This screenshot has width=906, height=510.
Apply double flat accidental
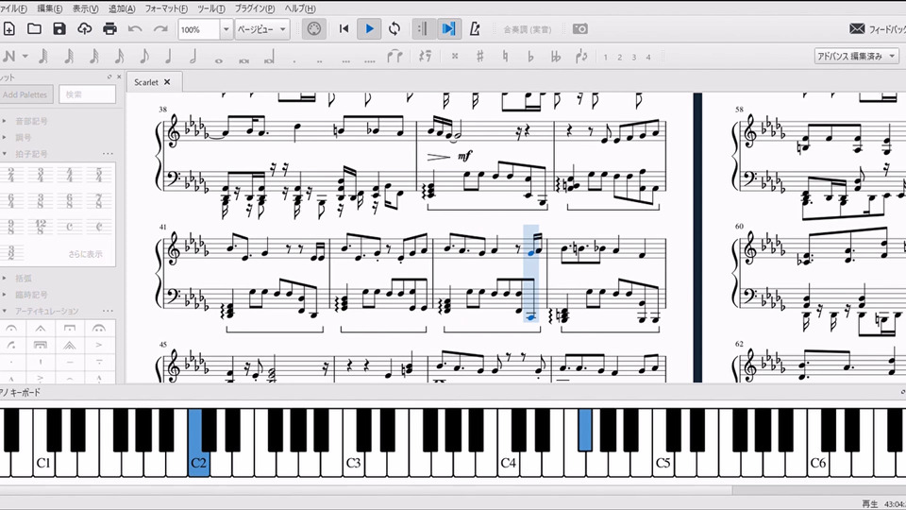coord(556,56)
